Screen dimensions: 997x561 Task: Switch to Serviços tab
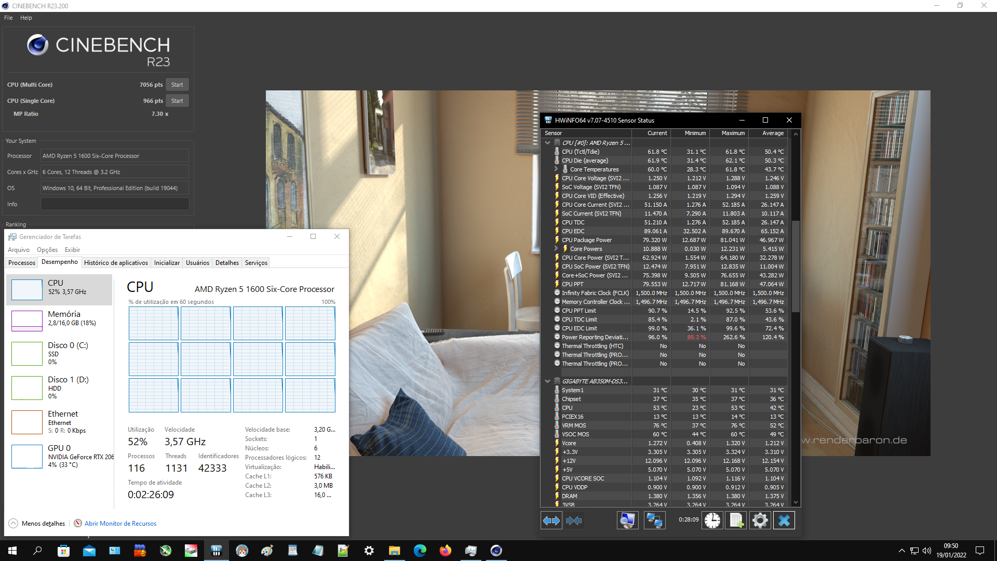pyautogui.click(x=256, y=263)
